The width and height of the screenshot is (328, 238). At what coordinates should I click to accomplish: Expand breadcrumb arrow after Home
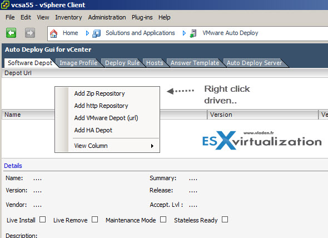tap(87, 33)
